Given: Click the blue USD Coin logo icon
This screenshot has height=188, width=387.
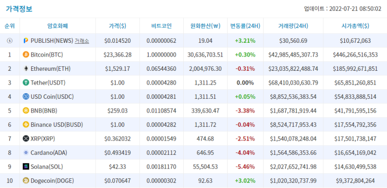Looking at the screenshot, I should [26, 97].
